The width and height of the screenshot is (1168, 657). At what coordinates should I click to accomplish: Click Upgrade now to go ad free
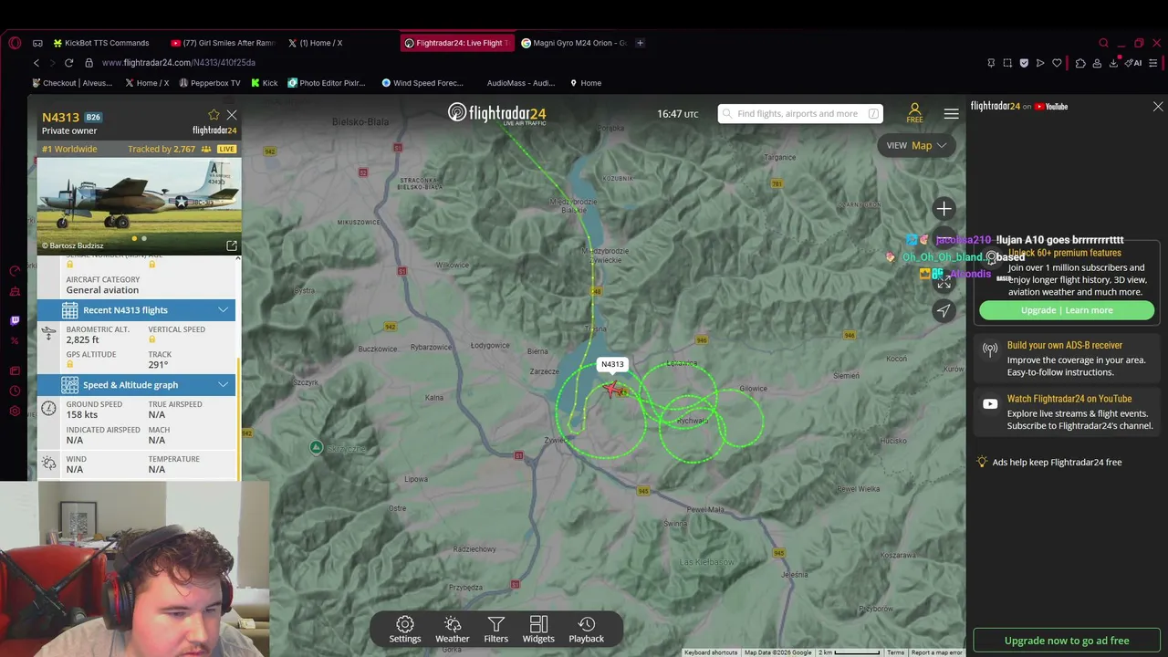(1067, 641)
